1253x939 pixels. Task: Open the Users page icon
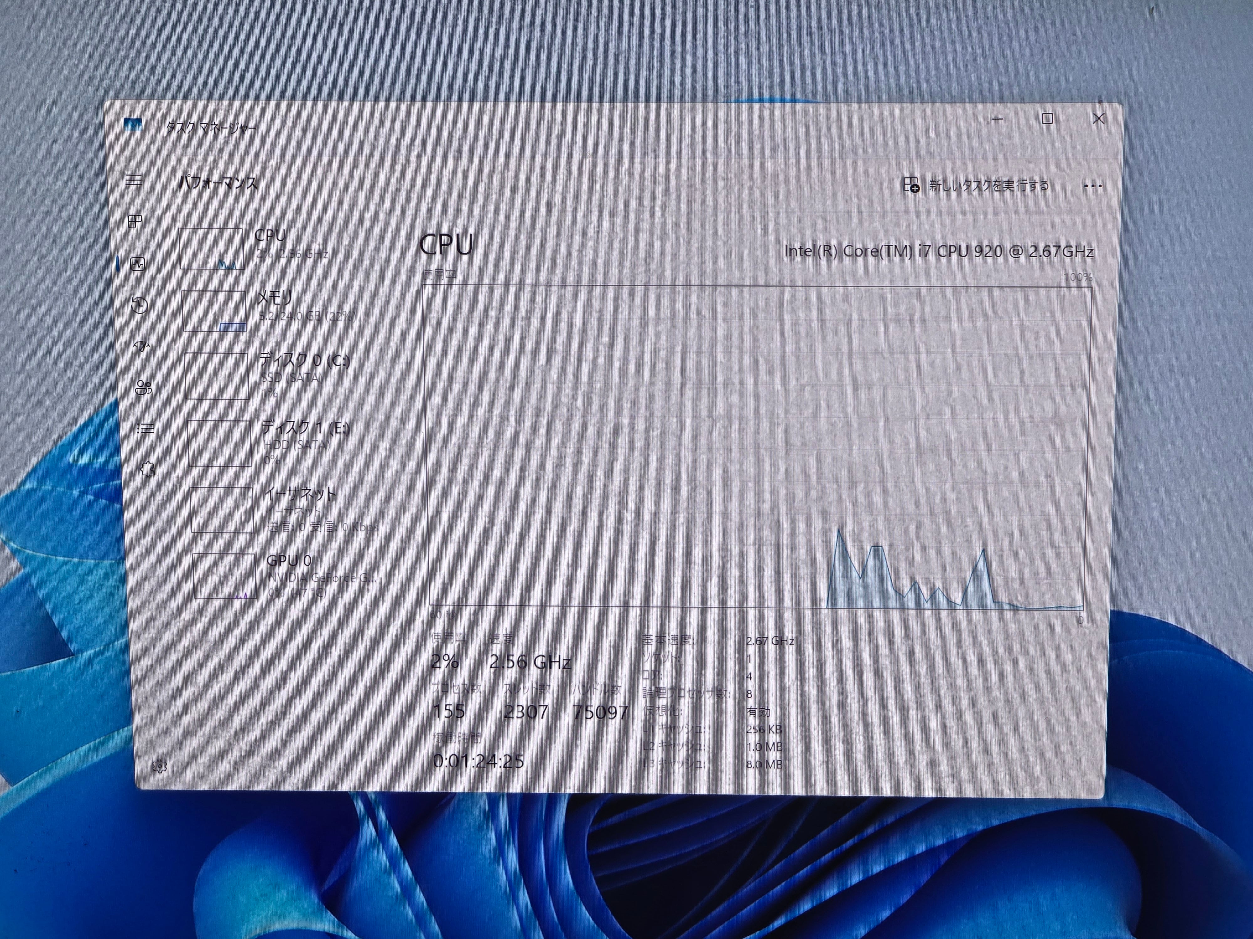(x=143, y=388)
